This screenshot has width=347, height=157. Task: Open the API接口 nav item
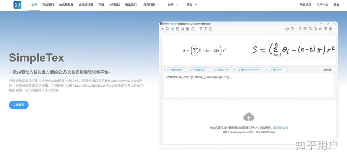coord(115,5)
